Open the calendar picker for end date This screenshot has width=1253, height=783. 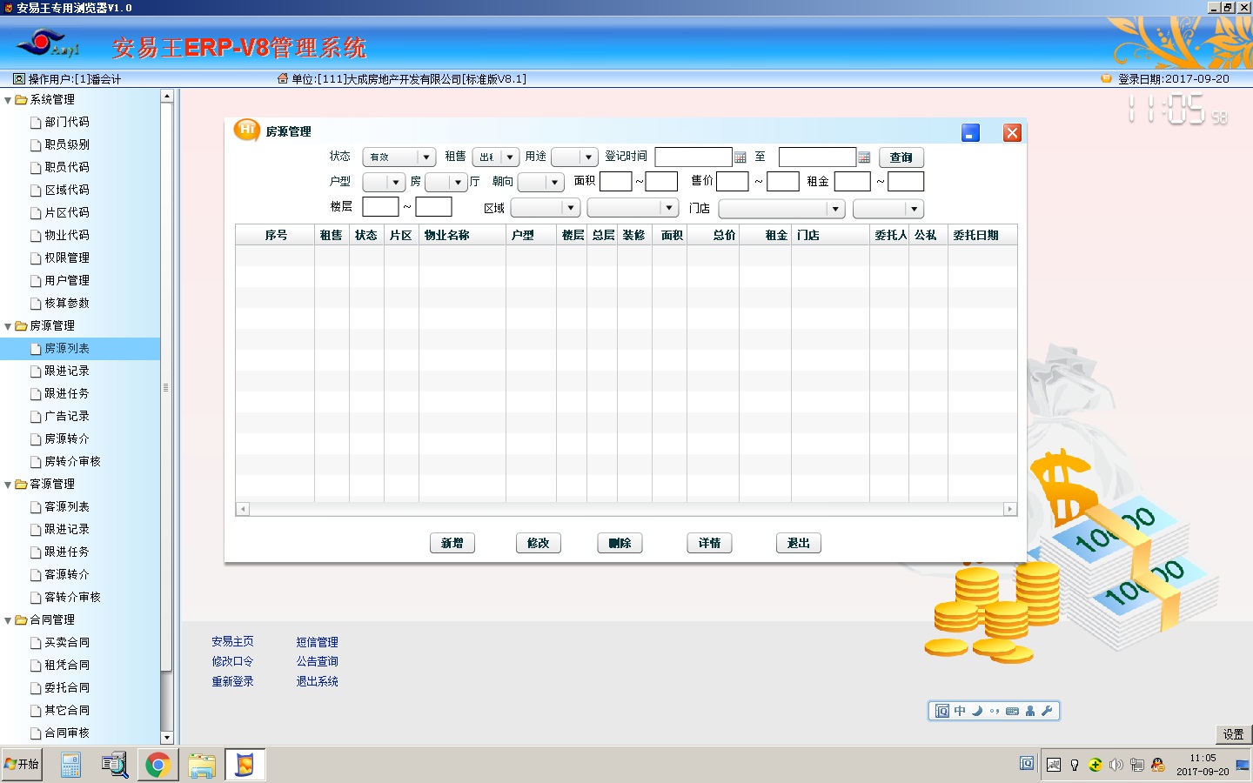tap(864, 157)
